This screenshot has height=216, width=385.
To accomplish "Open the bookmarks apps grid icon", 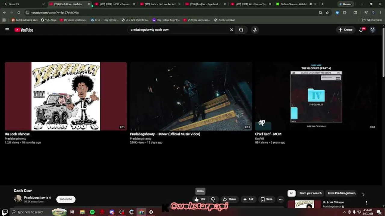I will click(4, 20).
